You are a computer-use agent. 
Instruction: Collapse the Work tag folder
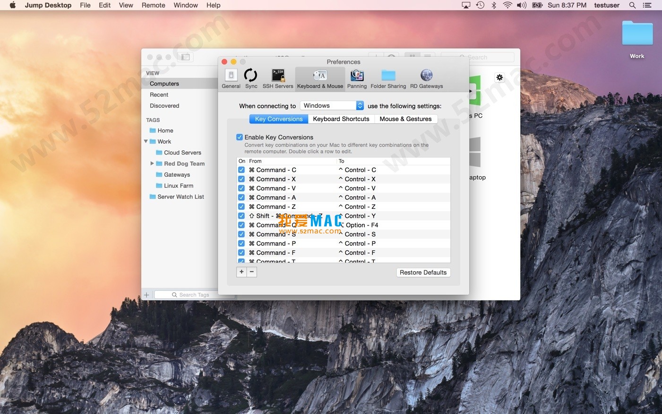146,142
